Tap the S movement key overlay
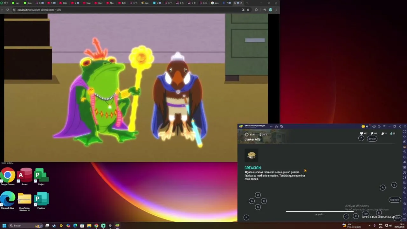 (258, 207)
